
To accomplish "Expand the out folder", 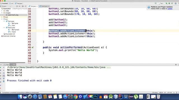I will [x=2, y=17].
